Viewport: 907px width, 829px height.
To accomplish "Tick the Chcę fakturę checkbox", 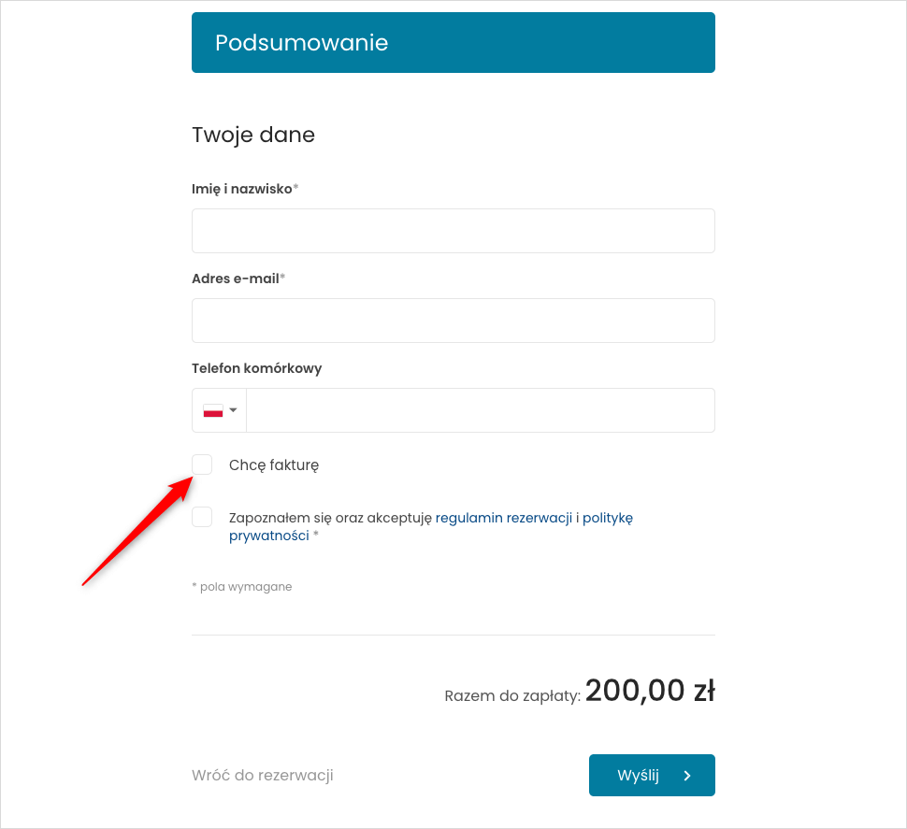I will tap(202, 465).
